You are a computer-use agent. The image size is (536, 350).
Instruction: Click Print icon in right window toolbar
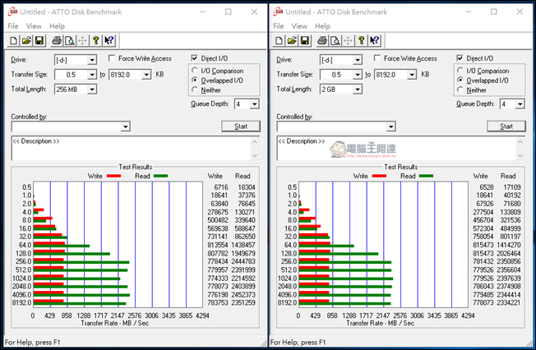tap(322, 41)
